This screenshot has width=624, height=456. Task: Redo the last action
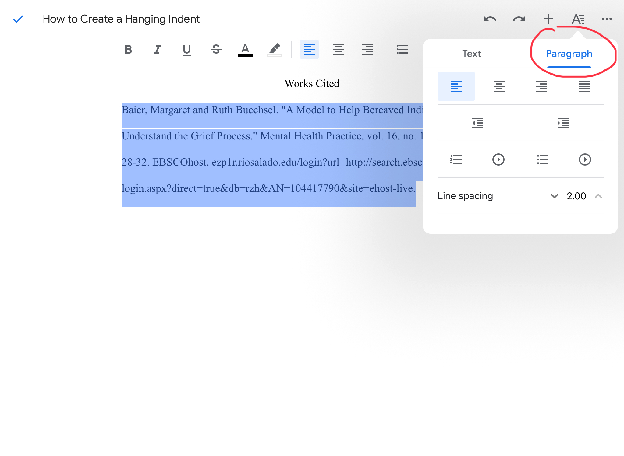point(519,19)
